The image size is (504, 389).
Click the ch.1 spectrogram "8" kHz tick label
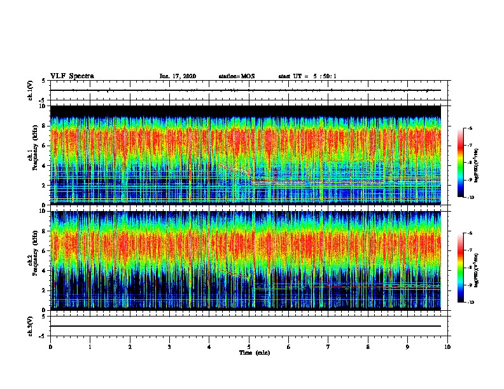pos(45,126)
